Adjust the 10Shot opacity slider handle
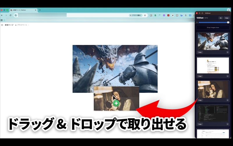 click(x=228, y=22)
